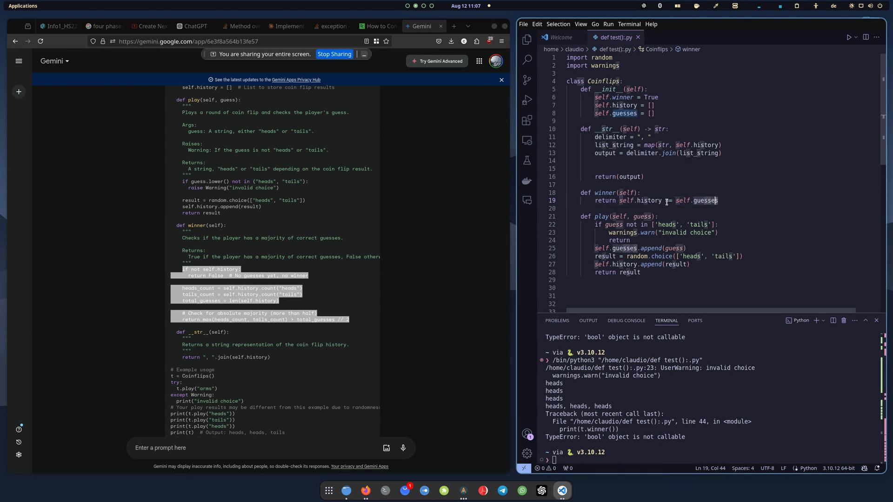Viewport: 893px width, 502px height.
Task: Bookmark the Gemini page with the star
Action: click(386, 41)
